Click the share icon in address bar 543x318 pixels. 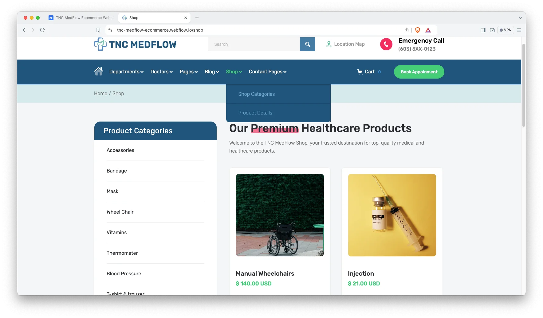406,30
